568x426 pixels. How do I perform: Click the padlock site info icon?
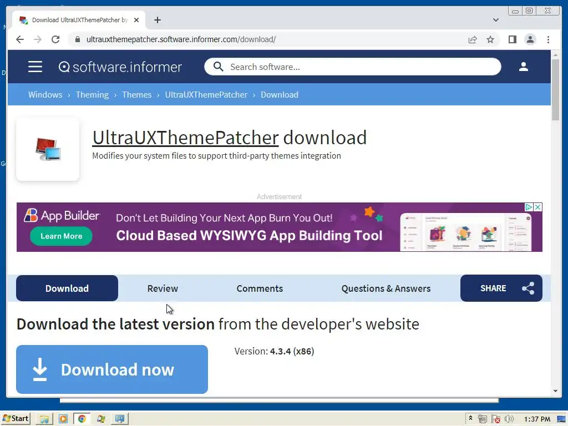78,39
